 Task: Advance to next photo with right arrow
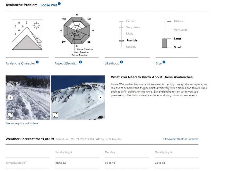tap(100, 98)
